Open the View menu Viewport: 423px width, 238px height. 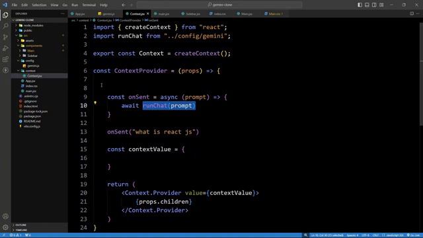pos(54,5)
